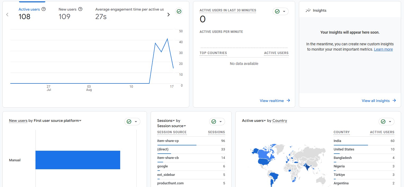
Task: Open the Active users metric dropdown in the Country card
Action: [x=254, y=121]
